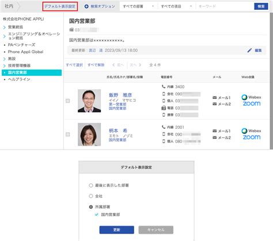The width and height of the screenshot is (273, 241).
Task: Open 国内営業部 link under 柄本 希
Action: coord(117,140)
